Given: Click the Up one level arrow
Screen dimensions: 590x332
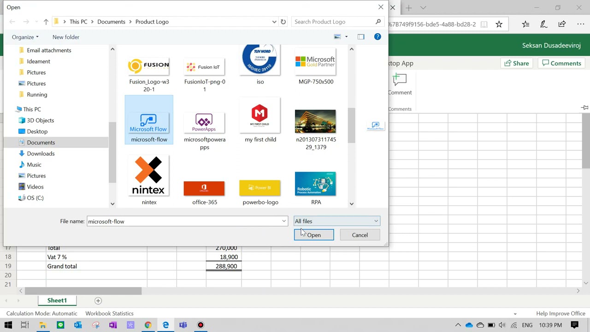Looking at the screenshot, I should pyautogui.click(x=46, y=22).
